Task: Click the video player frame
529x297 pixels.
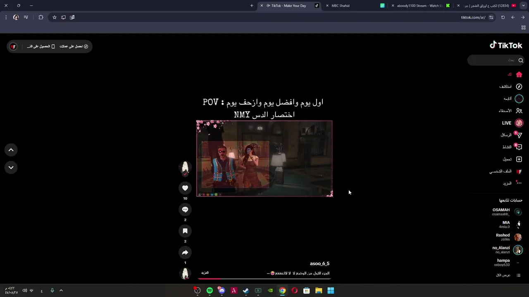Action: (264, 158)
